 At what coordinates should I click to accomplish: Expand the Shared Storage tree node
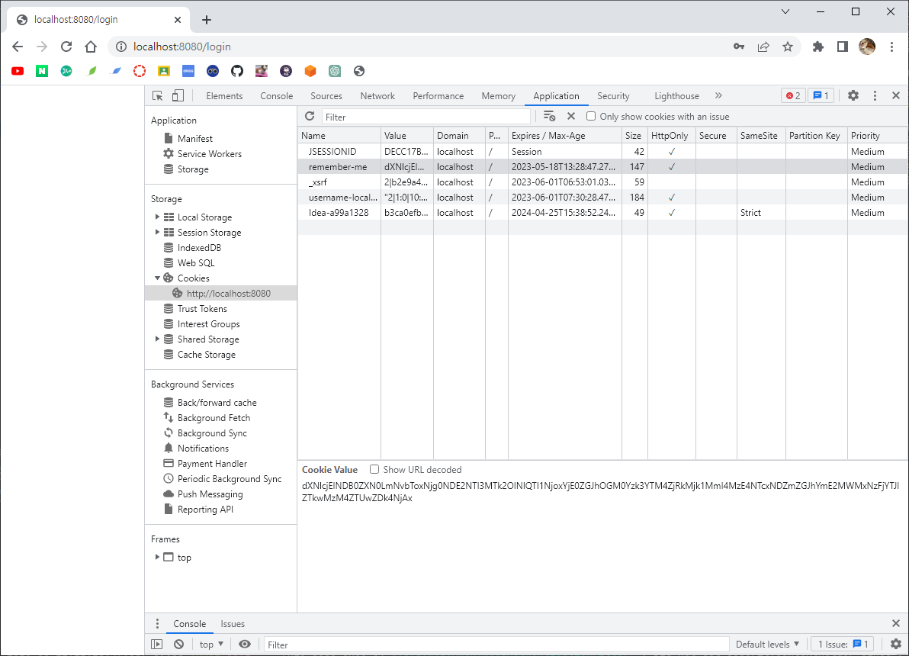click(x=157, y=339)
